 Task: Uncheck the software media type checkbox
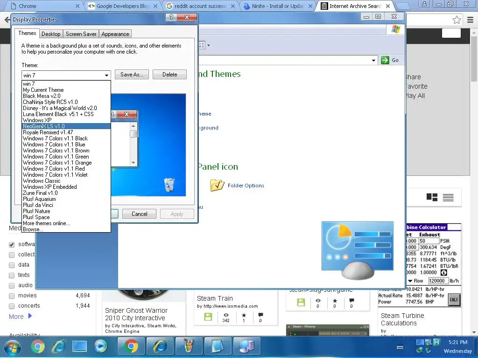[12, 244]
